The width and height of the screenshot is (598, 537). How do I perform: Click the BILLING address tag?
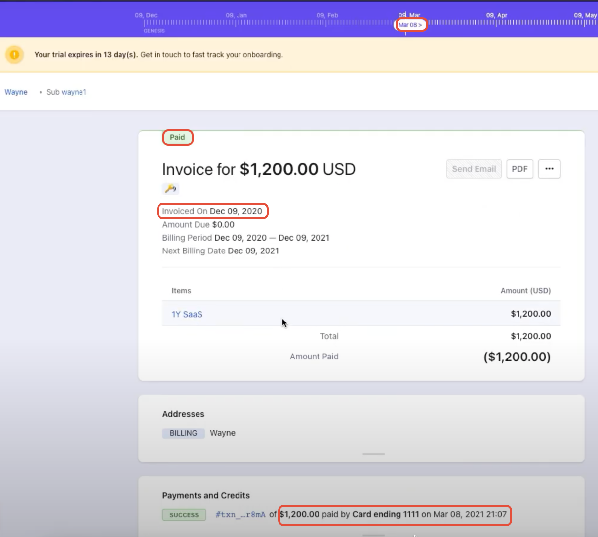click(x=183, y=433)
